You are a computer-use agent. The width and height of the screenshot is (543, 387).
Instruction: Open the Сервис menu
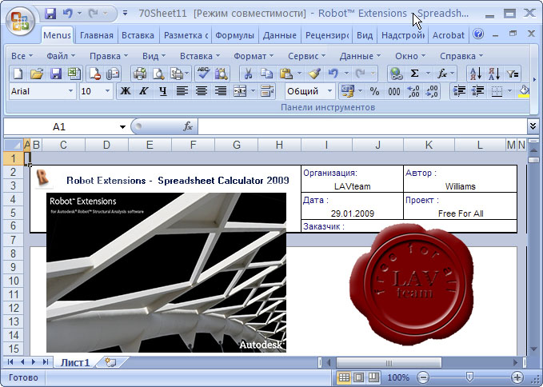point(306,56)
